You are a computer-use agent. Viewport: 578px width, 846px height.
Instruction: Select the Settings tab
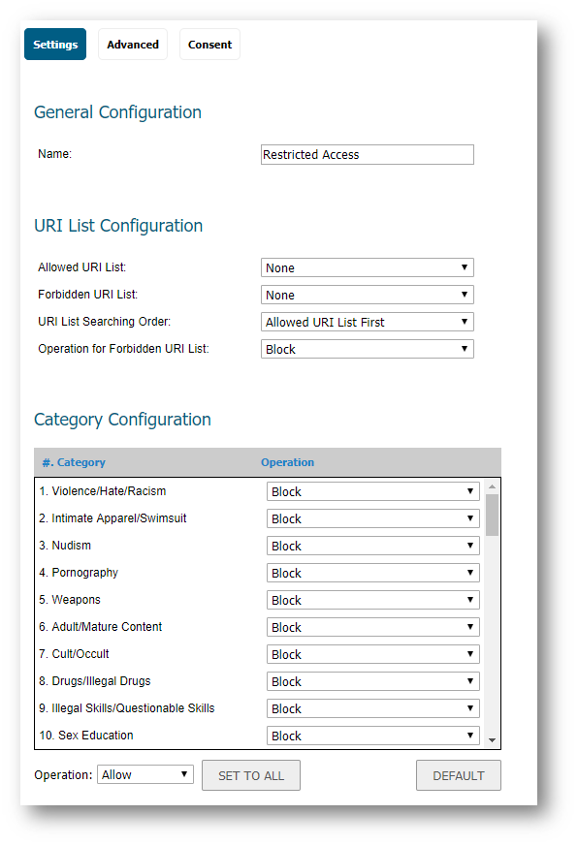pos(55,45)
